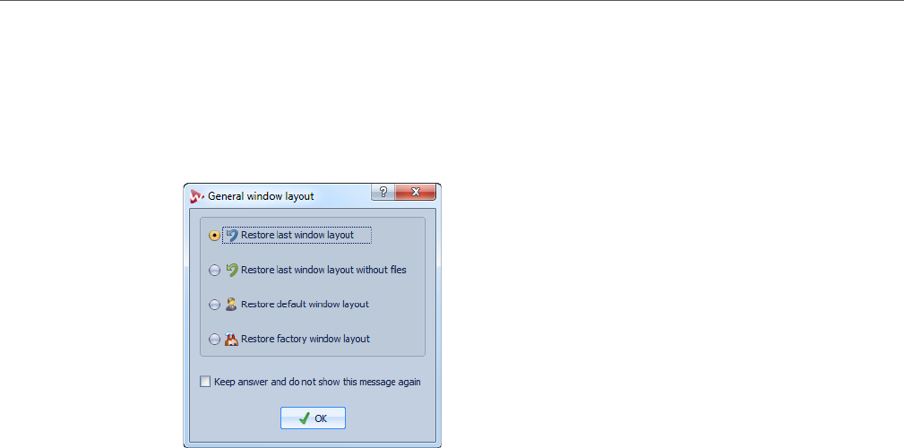Select the Restore default window layout radio button

214,305
